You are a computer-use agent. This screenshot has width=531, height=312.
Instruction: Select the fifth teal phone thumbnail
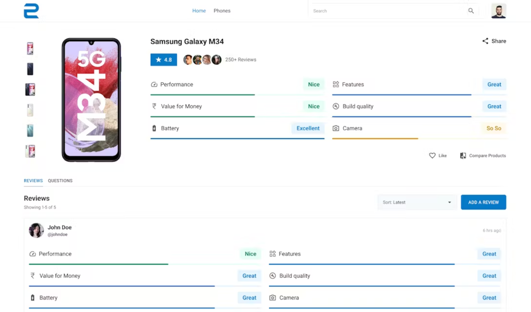[30, 130]
